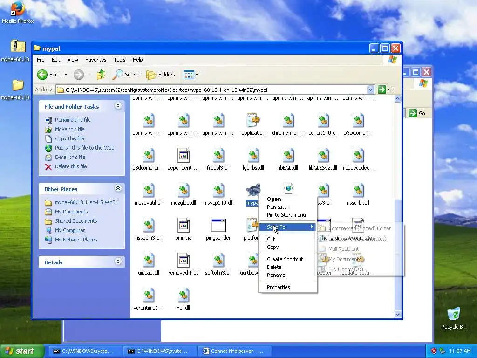
Task: Collapse the Other Places panel
Action: pos(118,188)
